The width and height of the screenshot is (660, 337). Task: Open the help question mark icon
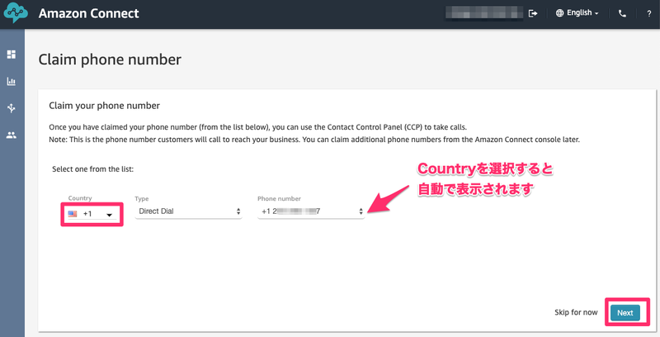648,13
